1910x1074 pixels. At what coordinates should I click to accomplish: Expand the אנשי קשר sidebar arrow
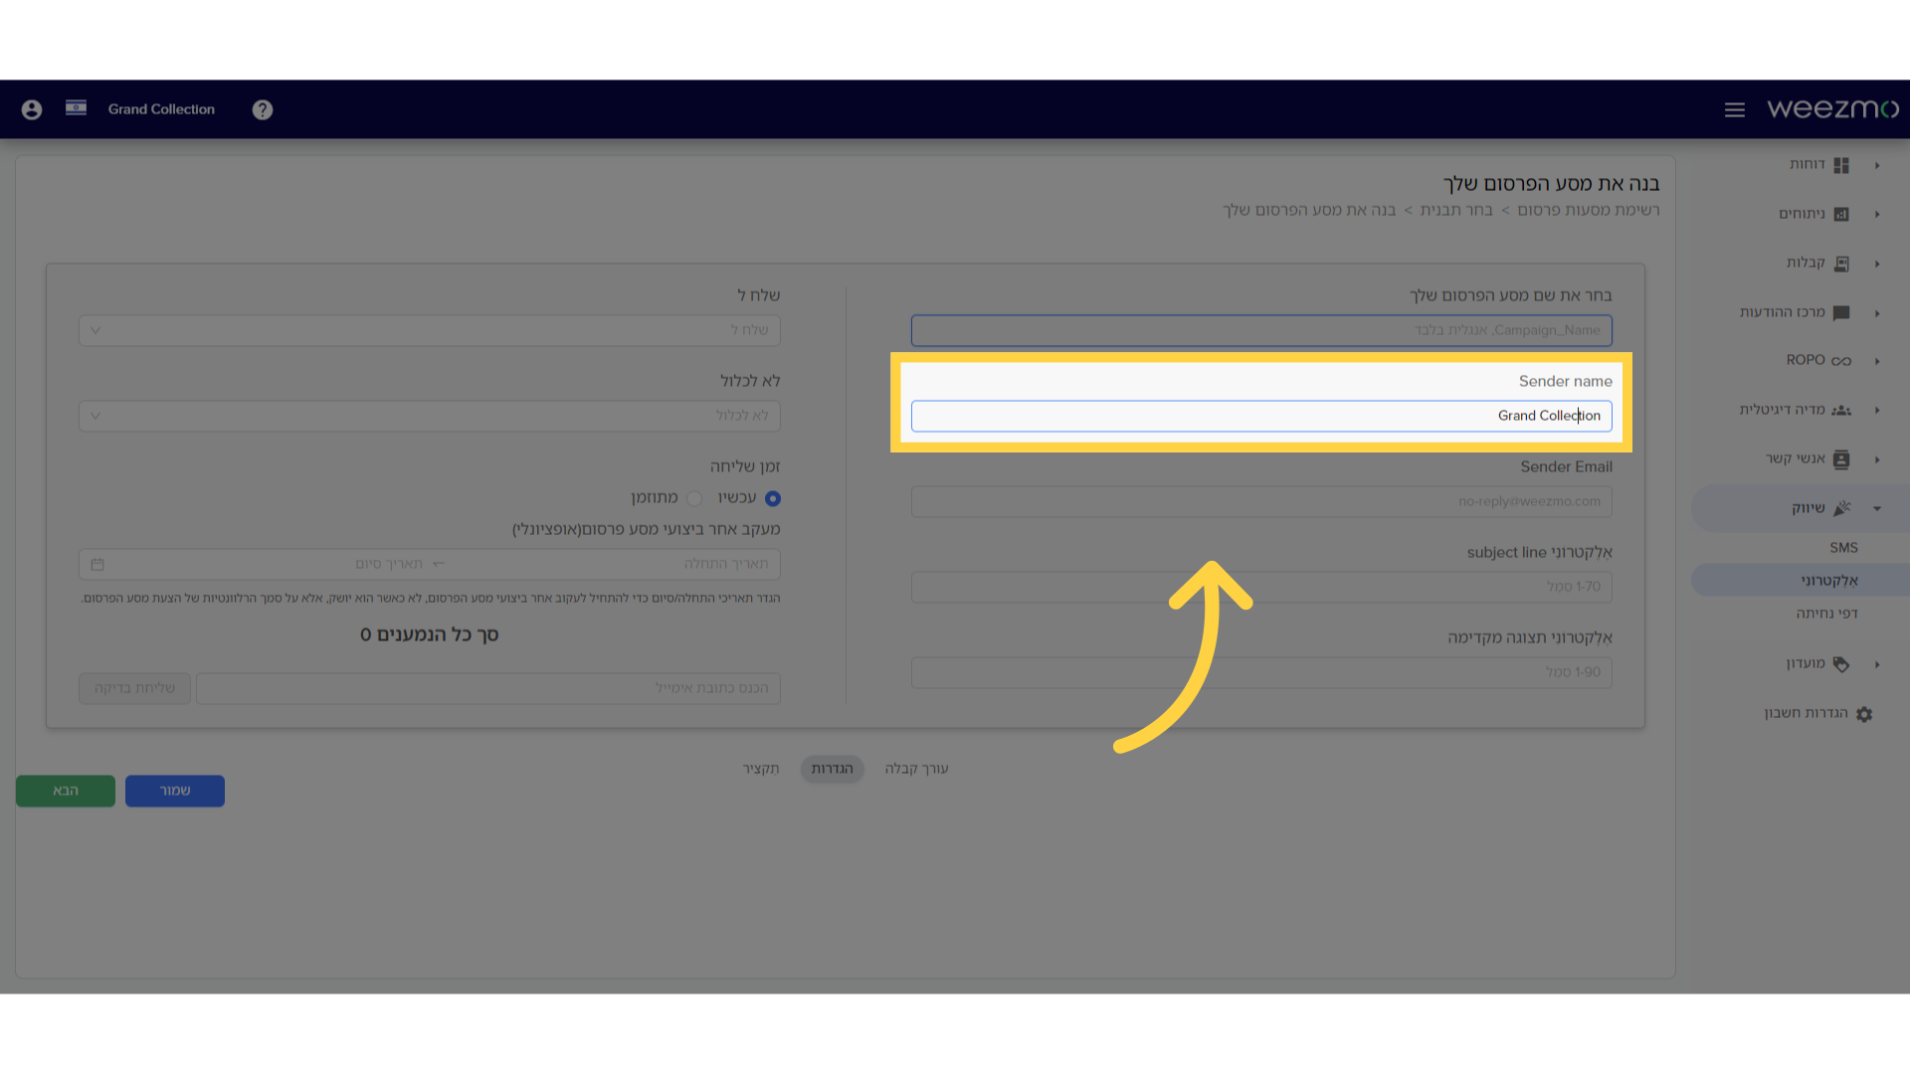click(1877, 459)
